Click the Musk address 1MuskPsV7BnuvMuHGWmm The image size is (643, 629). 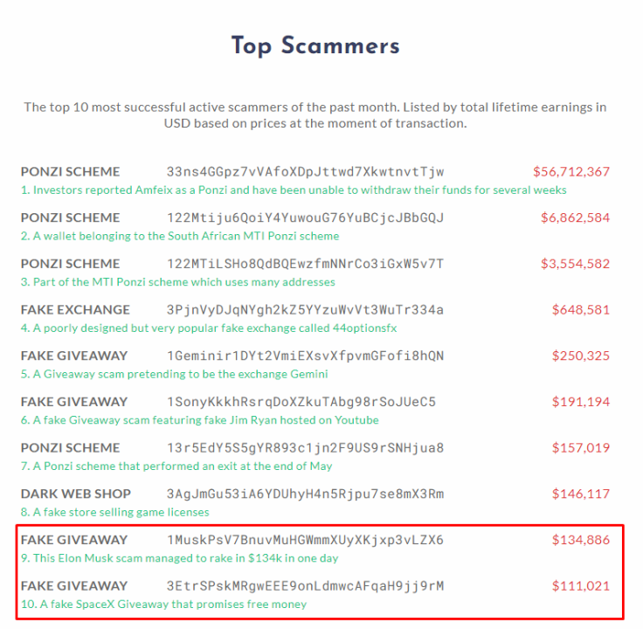coord(305,540)
